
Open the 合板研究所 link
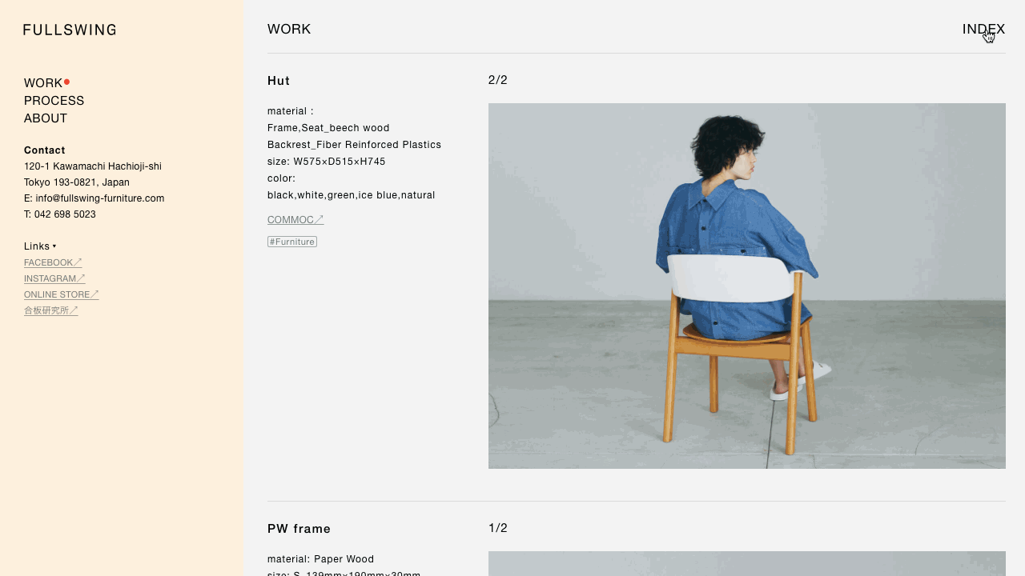tap(51, 310)
